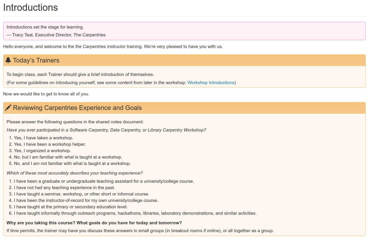The height and width of the screenshot is (240, 368).
Task: Click the Reviewing Carpentries Experience and Goals heading
Action: tap(77, 108)
